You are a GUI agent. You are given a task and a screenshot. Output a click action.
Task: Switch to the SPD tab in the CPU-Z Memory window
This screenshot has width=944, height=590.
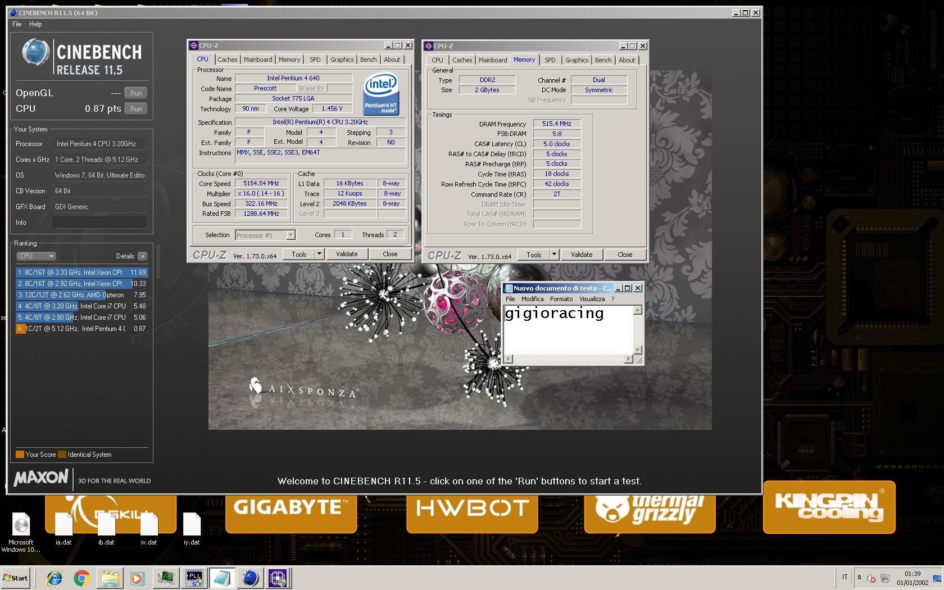pos(550,60)
